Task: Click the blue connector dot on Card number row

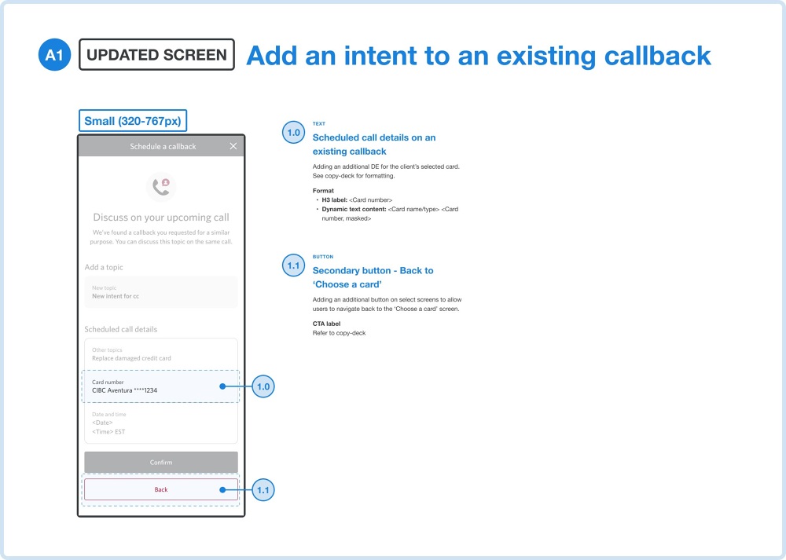Action: (223, 386)
